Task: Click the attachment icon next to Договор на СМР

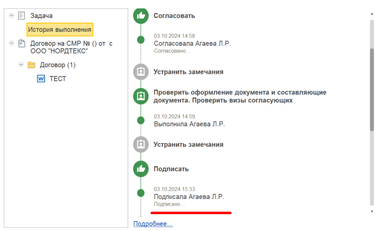Action: [22, 44]
